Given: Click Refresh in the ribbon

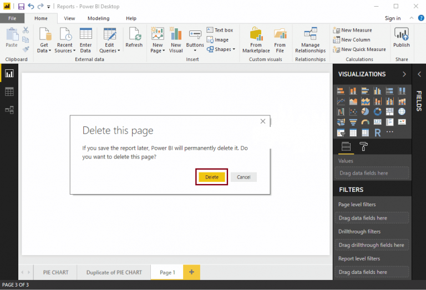Looking at the screenshot, I should (x=134, y=38).
